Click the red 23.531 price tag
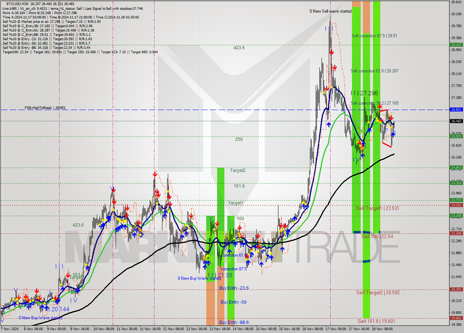The width and height of the screenshot is (464, 333). point(456,205)
